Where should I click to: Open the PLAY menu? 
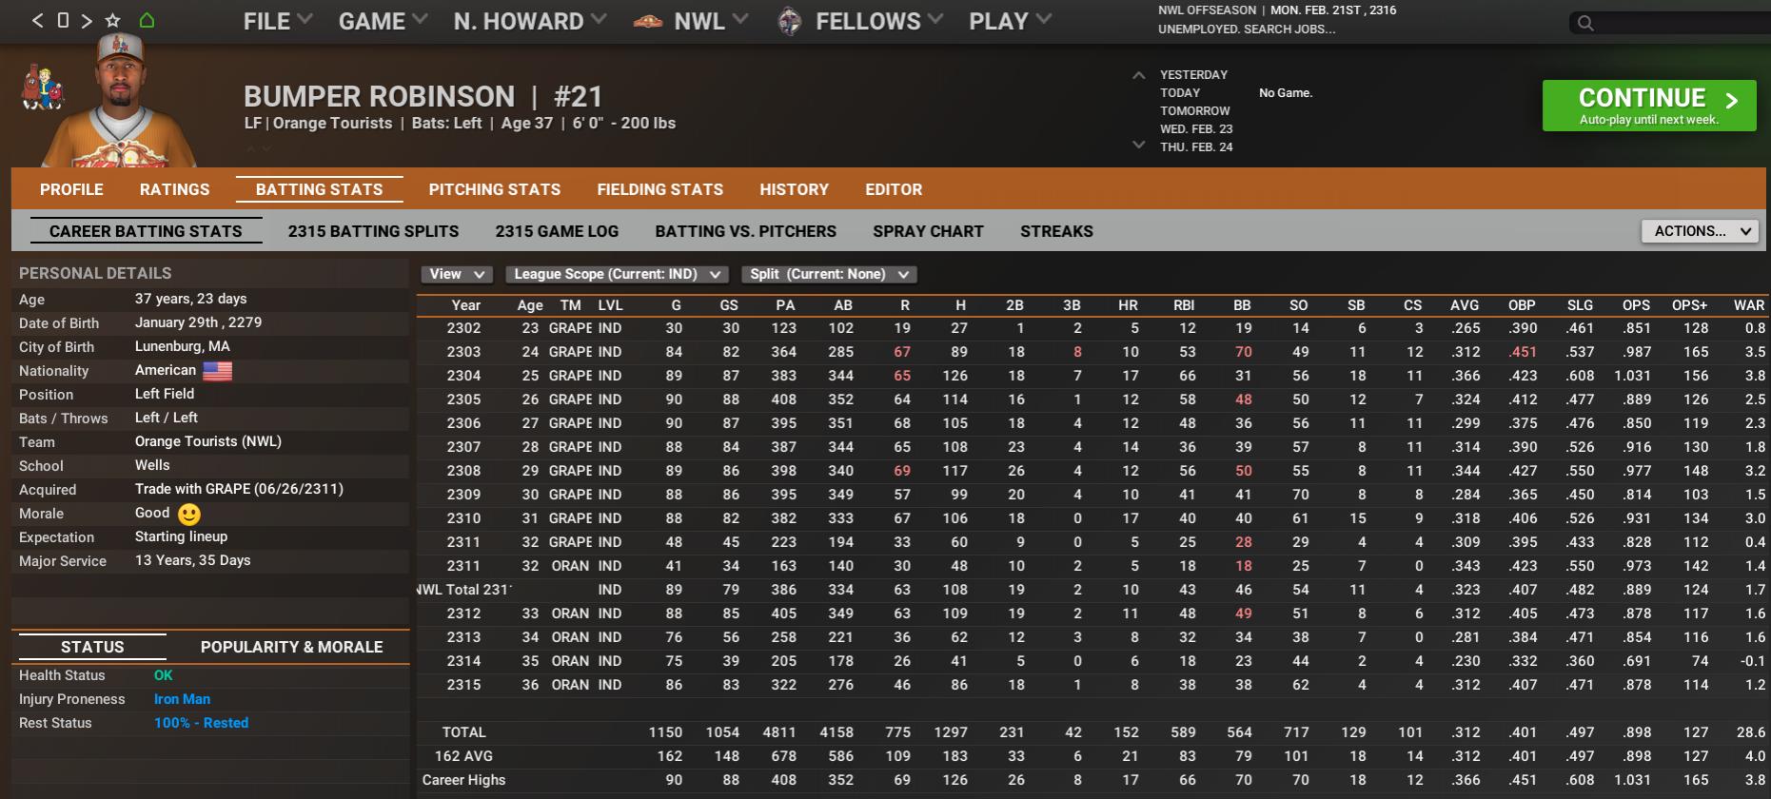point(1010,21)
